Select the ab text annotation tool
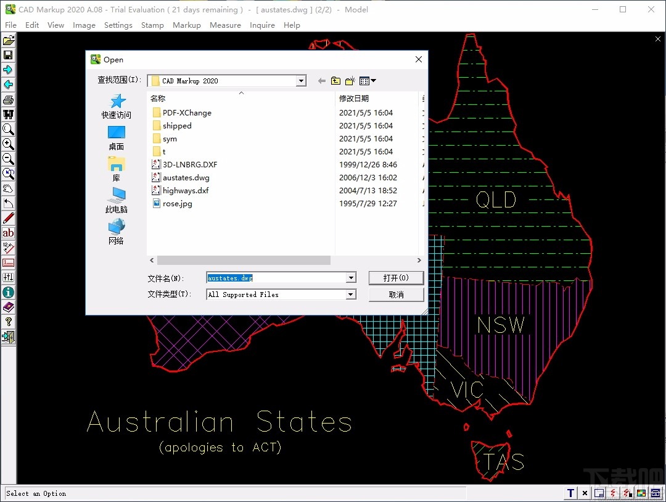The image size is (666, 502). pos(8,233)
